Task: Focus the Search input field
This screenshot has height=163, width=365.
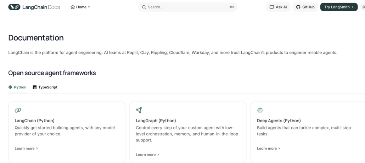Action: 188,7
